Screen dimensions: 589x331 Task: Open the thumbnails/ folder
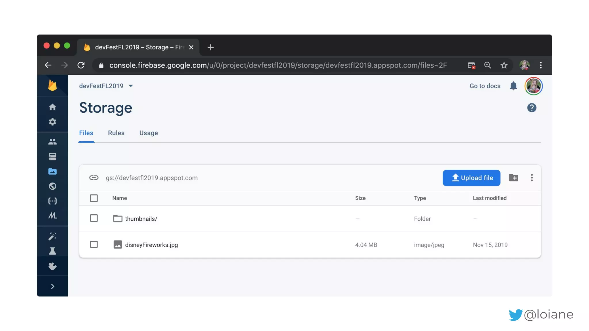click(141, 219)
